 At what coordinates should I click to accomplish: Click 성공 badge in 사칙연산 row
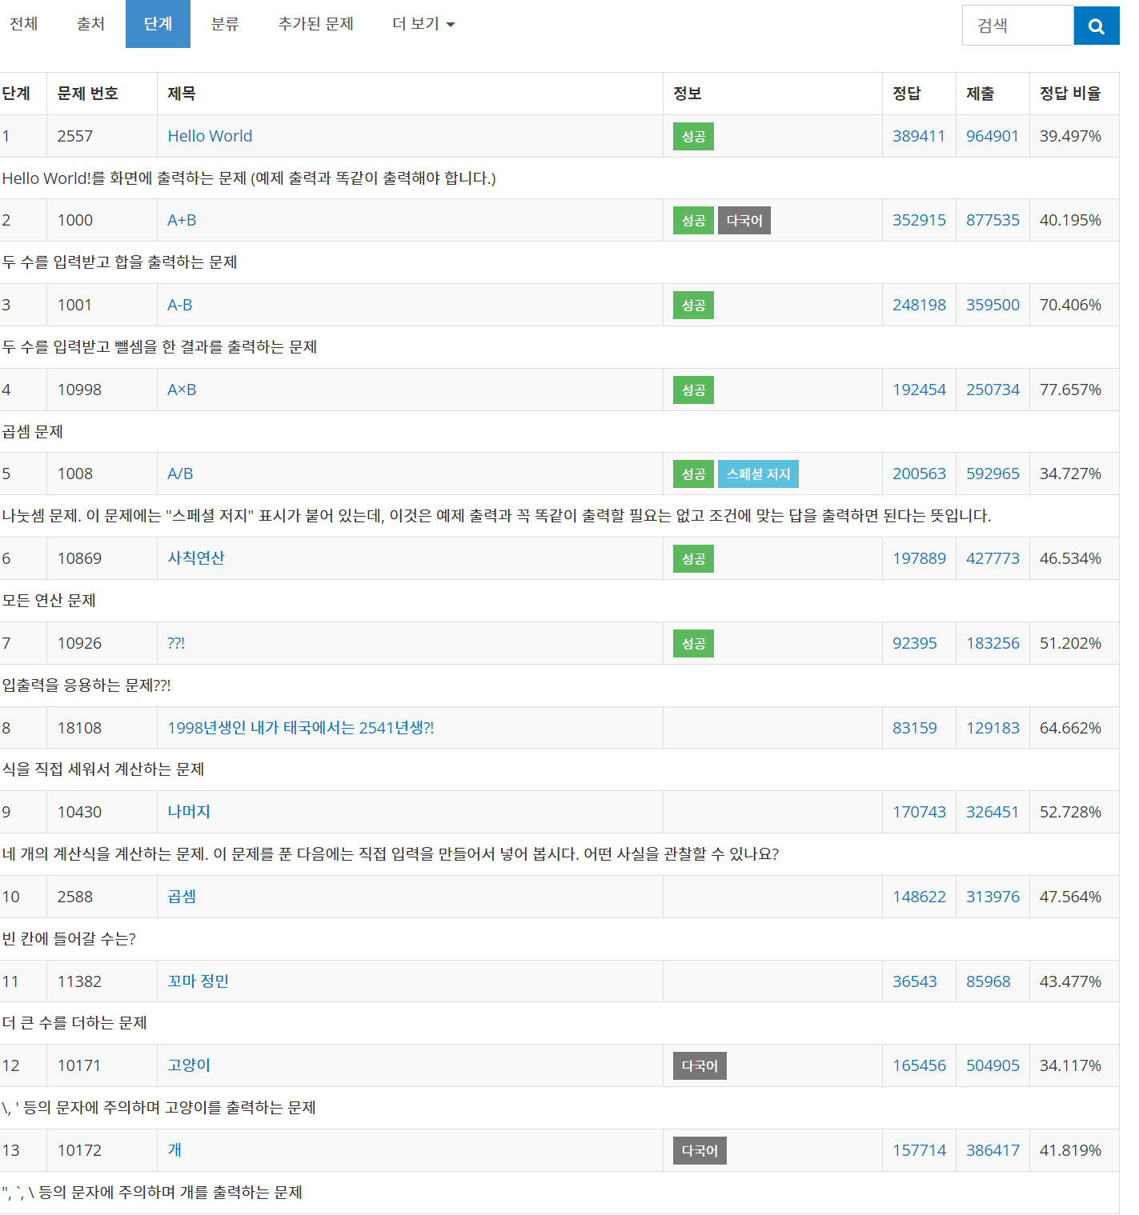point(693,559)
